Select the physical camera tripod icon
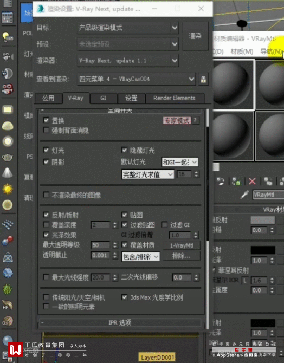284x363 pixels. click(8, 56)
